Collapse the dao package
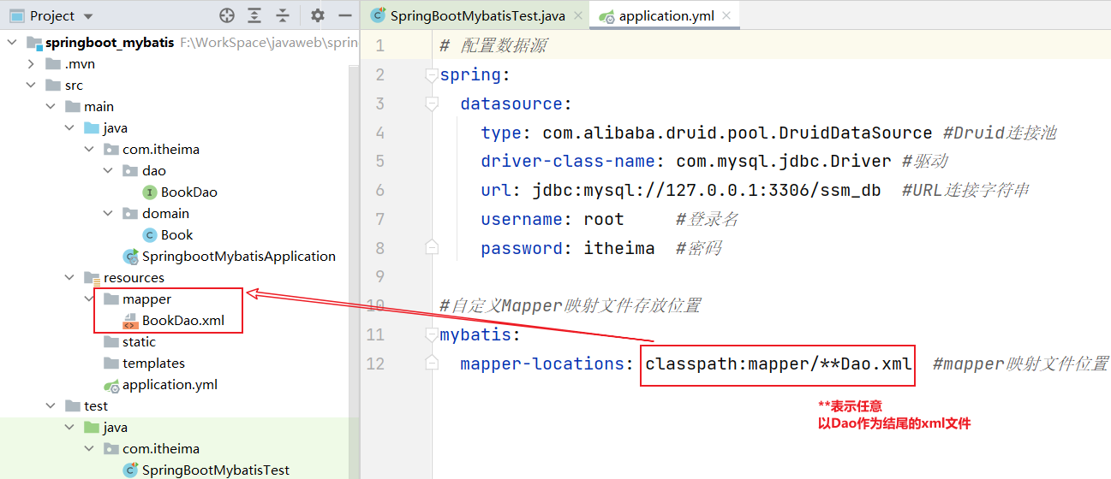1111x479 pixels. coord(107,170)
